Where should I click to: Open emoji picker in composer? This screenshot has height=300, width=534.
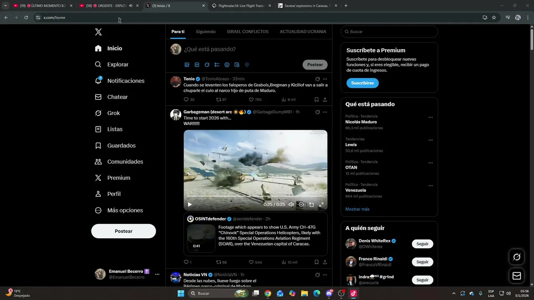[x=227, y=65]
